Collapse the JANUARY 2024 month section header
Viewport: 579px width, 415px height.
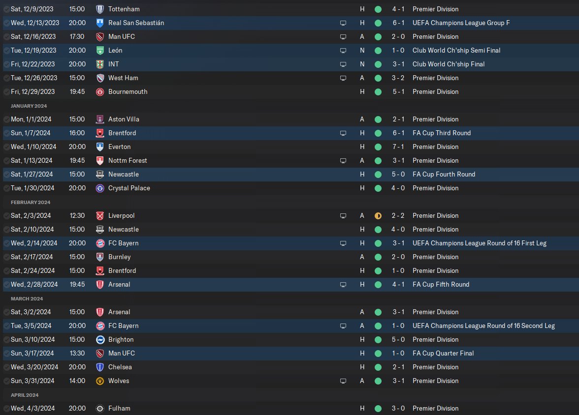[x=29, y=106]
